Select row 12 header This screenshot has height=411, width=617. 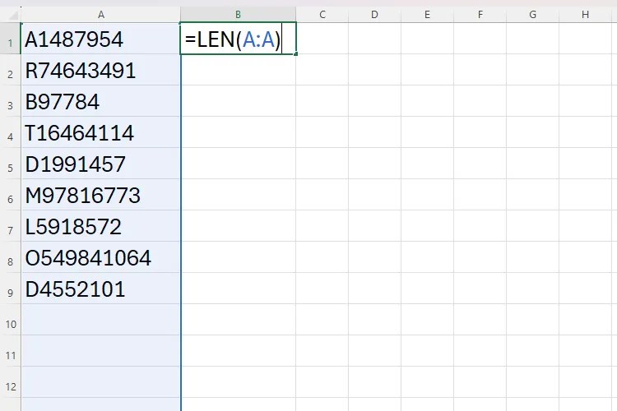click(10, 386)
